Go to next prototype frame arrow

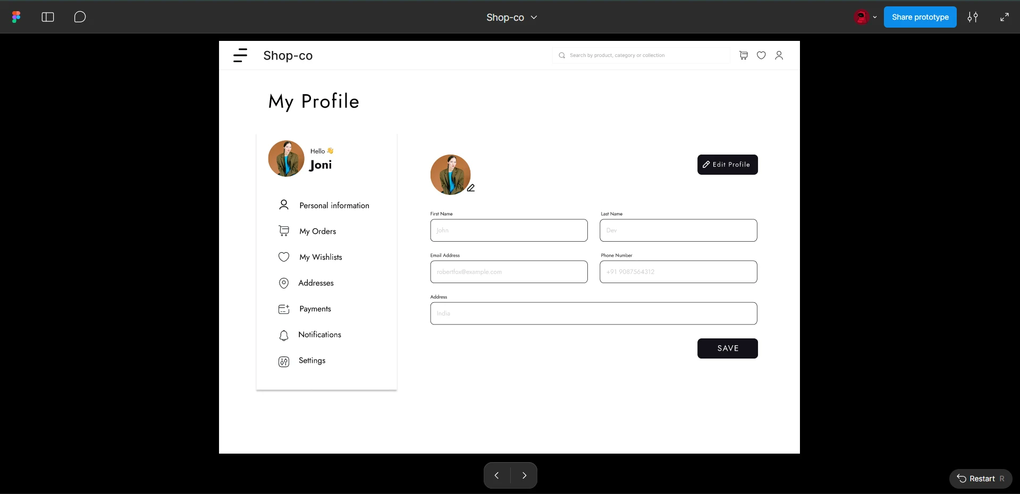[x=524, y=475]
